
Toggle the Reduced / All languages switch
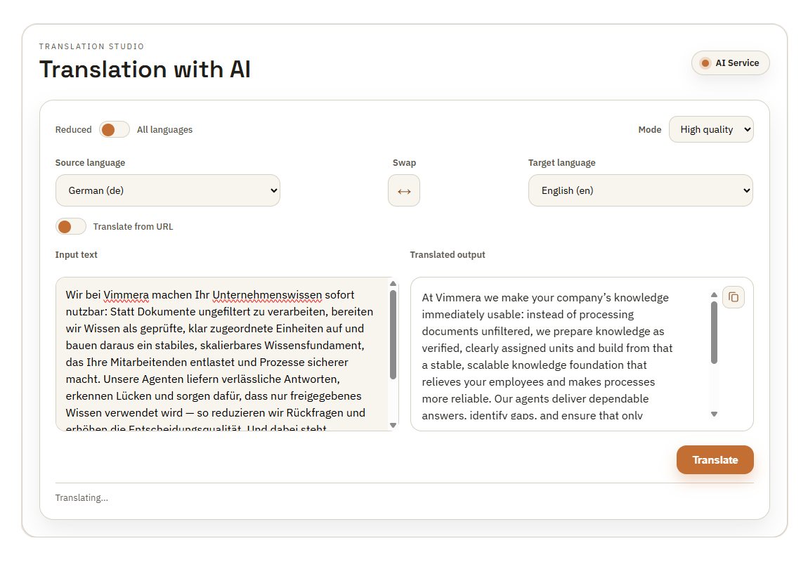(x=115, y=130)
